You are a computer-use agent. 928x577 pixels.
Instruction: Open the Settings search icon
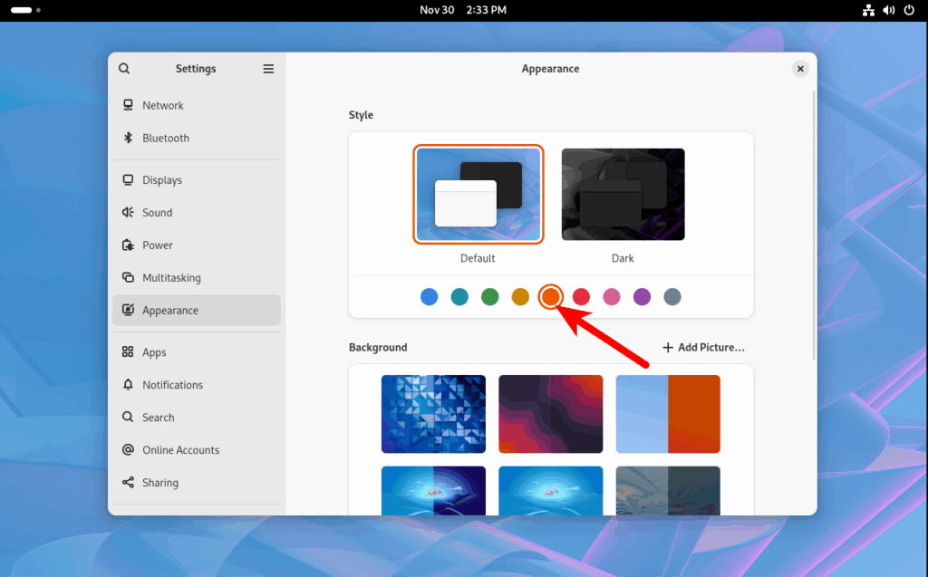click(x=124, y=69)
